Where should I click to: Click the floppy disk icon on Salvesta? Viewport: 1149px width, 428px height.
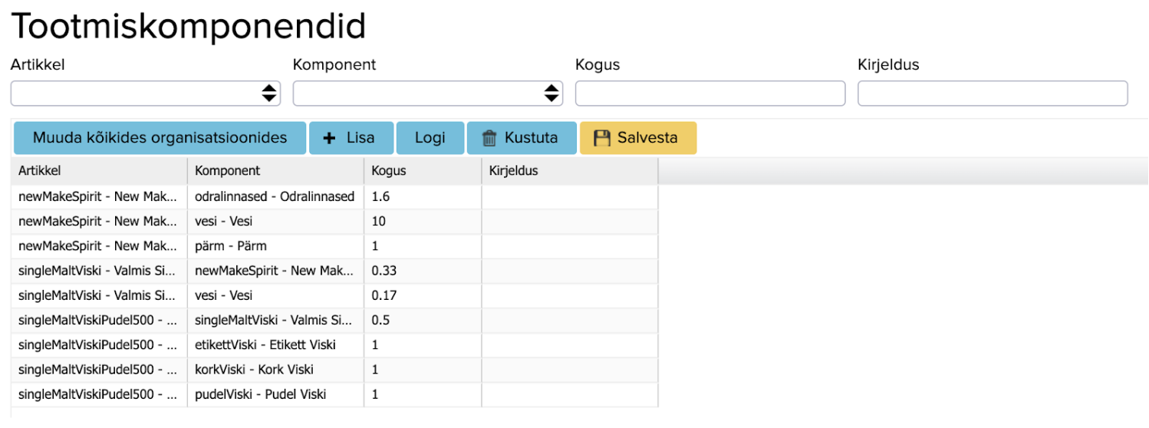[x=602, y=138]
